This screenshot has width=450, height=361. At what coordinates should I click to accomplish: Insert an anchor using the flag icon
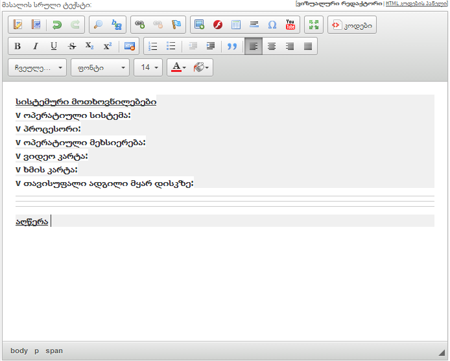pos(176,25)
